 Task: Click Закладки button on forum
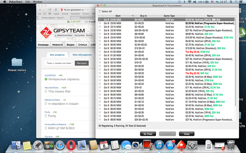click(82, 63)
